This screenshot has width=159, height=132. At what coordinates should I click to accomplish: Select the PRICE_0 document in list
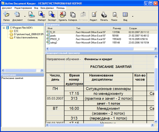click(x=55, y=39)
